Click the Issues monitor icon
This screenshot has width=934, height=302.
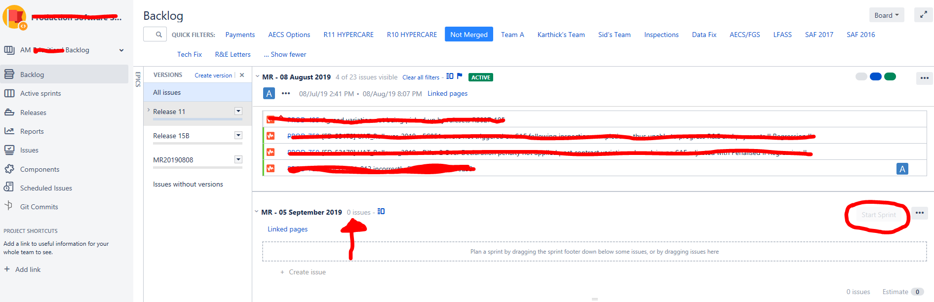click(x=9, y=150)
